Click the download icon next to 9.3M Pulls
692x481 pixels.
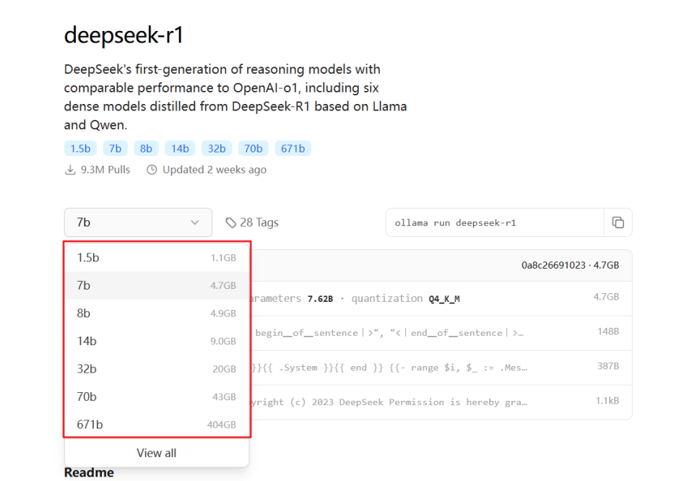pos(70,170)
